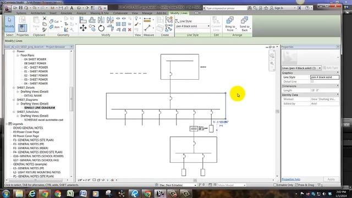Image resolution: width=352 pixels, height=198 pixels.
Task: Collapse the Graphics section in Properties
Action: click(338, 73)
